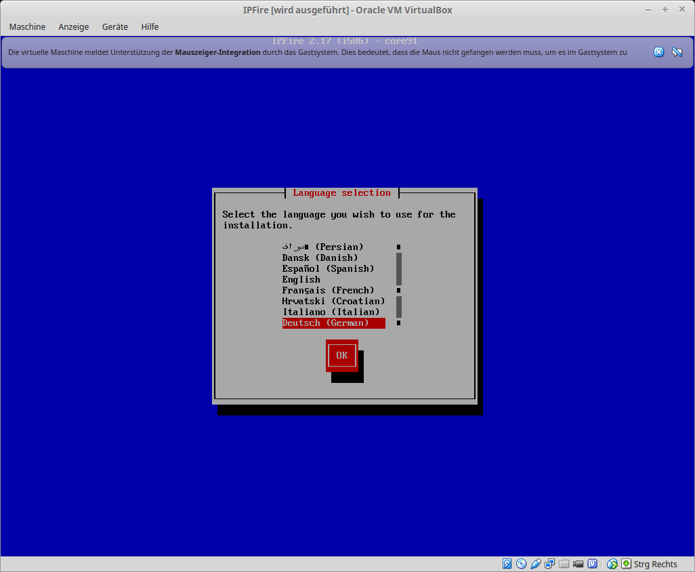The width and height of the screenshot is (695, 572).
Task: Click the mouse integration status icon
Action: point(612,564)
